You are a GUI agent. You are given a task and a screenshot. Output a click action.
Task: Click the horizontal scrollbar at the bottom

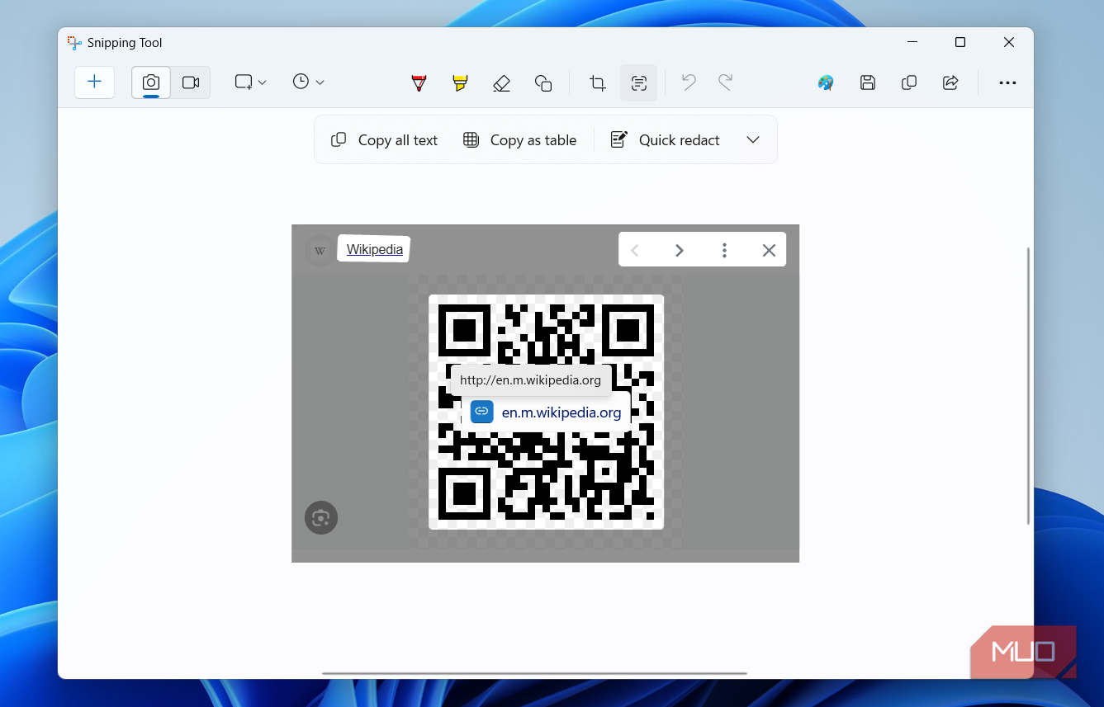(x=534, y=673)
